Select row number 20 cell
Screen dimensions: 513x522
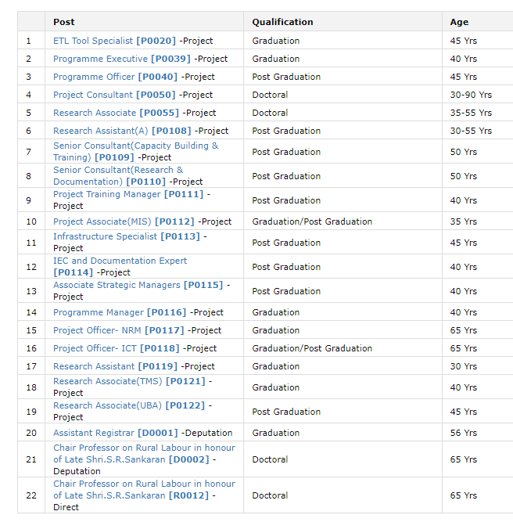click(x=31, y=433)
